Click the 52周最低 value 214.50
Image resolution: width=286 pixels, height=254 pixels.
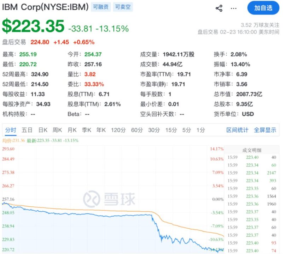coord(40,84)
